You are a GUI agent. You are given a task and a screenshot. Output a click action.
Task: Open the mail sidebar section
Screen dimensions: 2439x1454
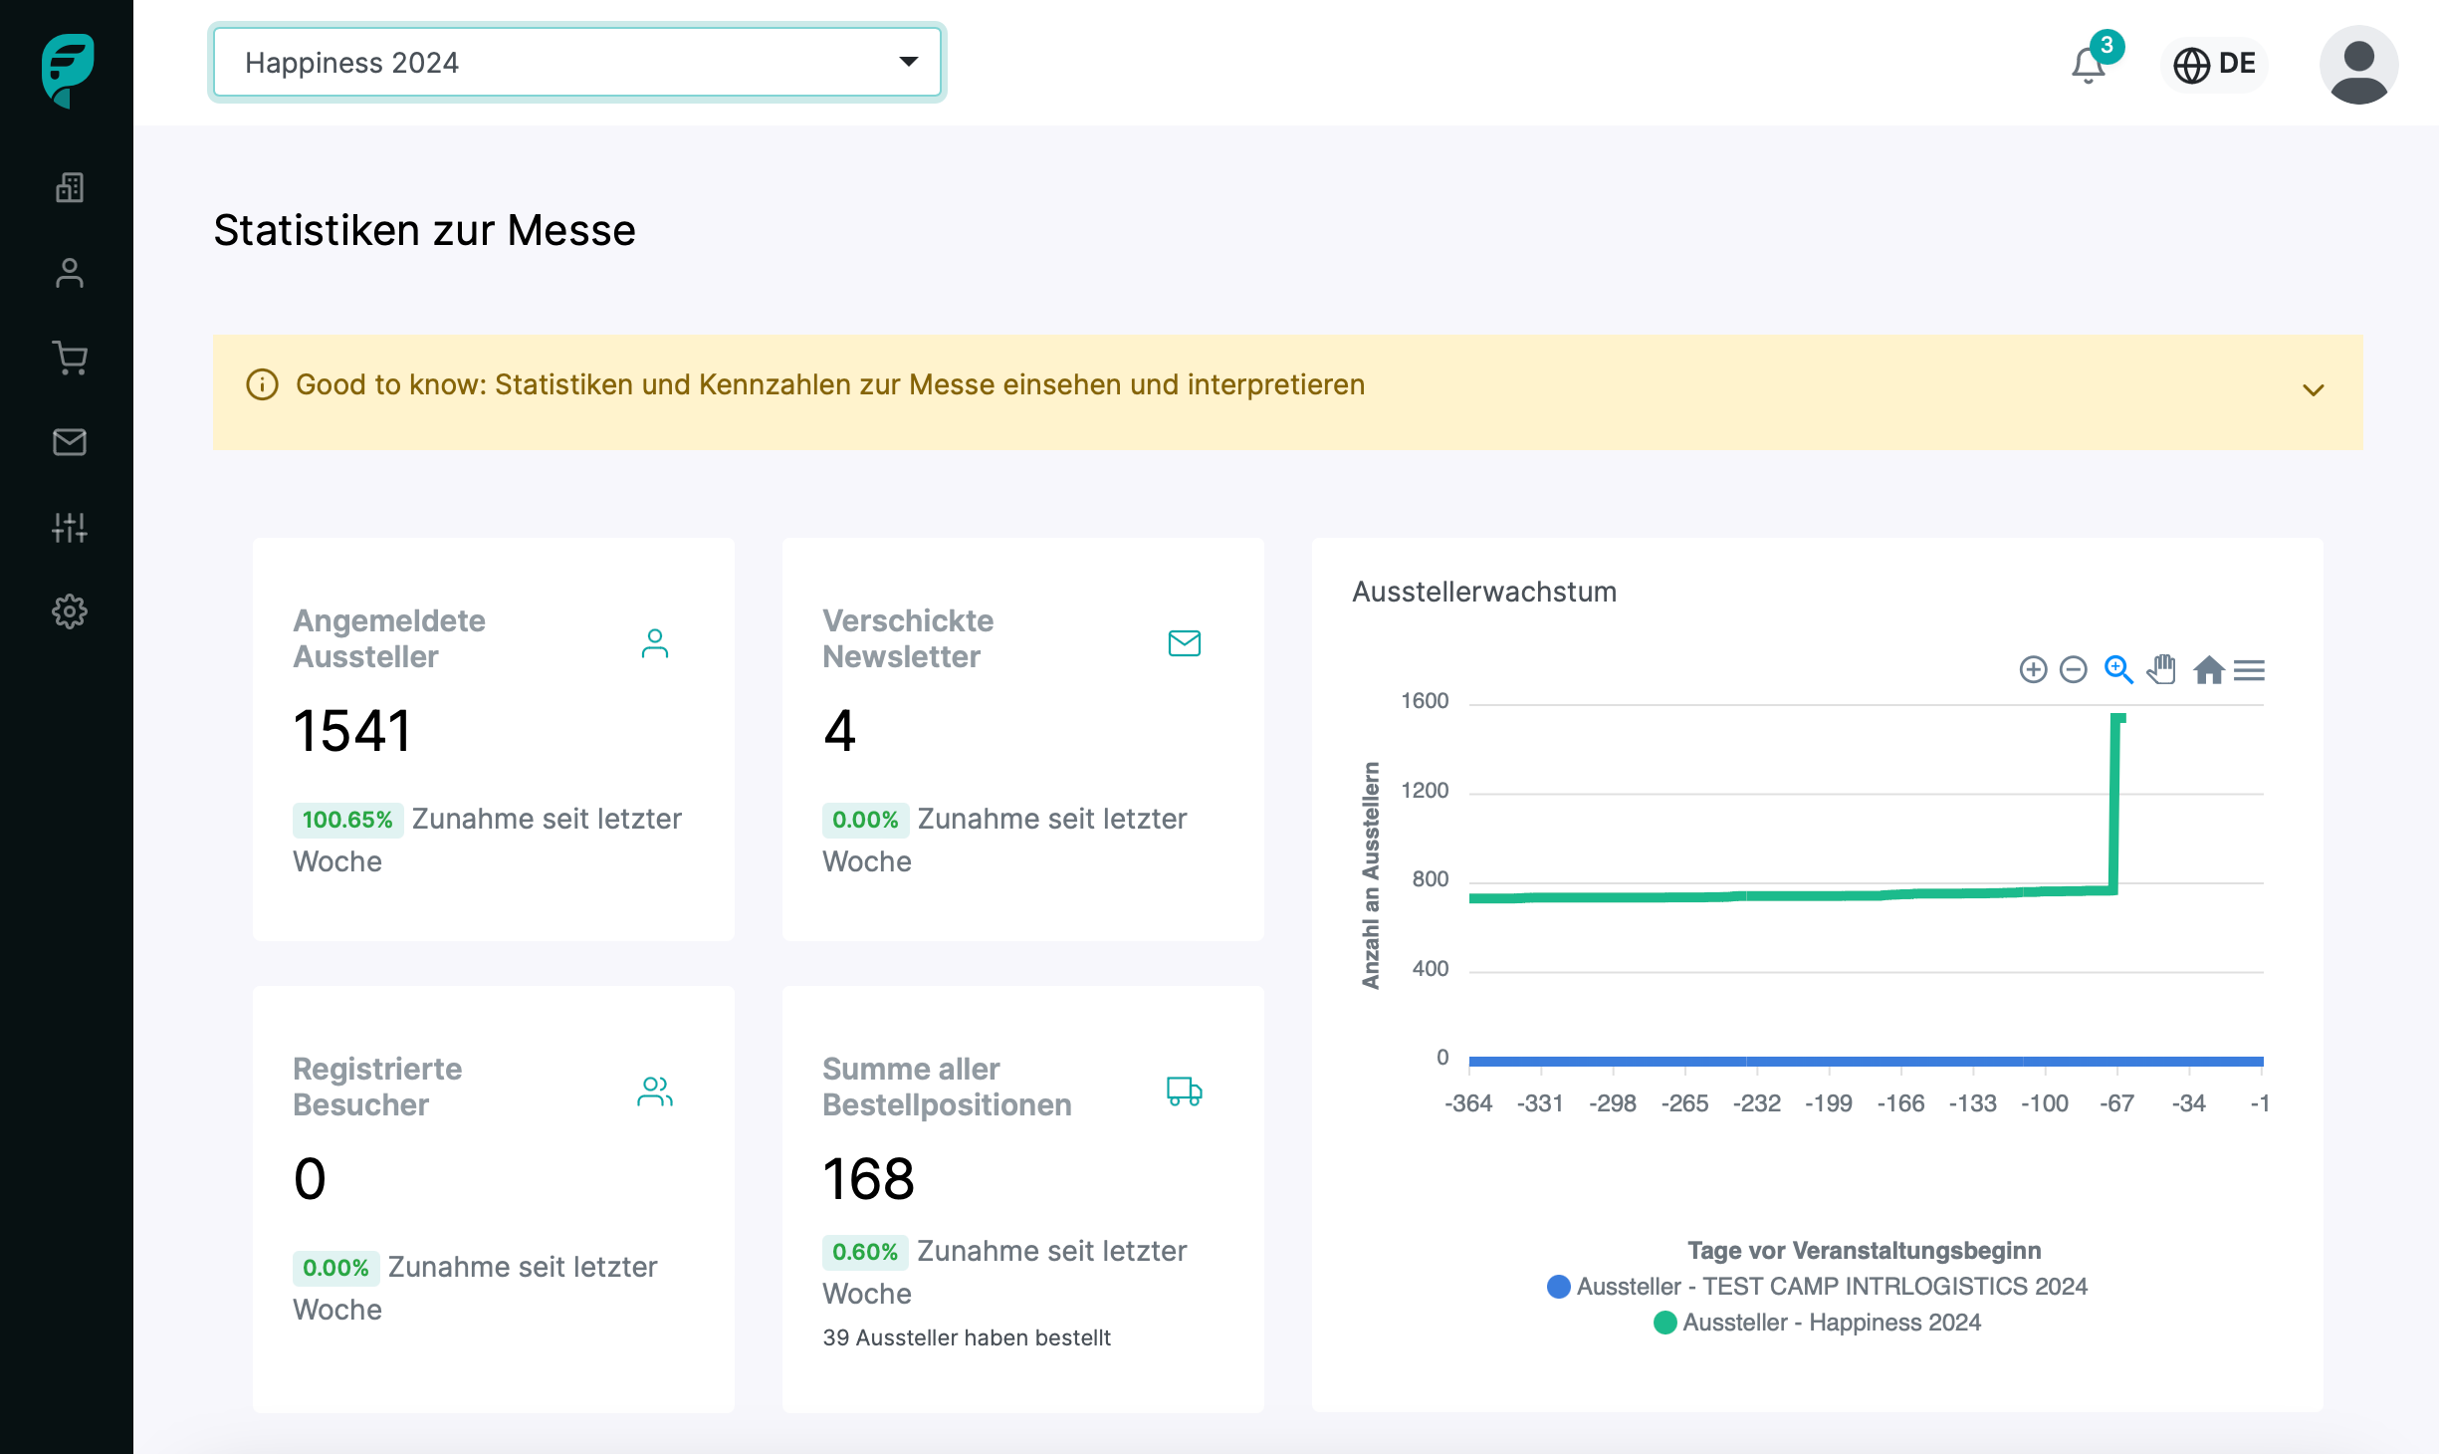69,442
